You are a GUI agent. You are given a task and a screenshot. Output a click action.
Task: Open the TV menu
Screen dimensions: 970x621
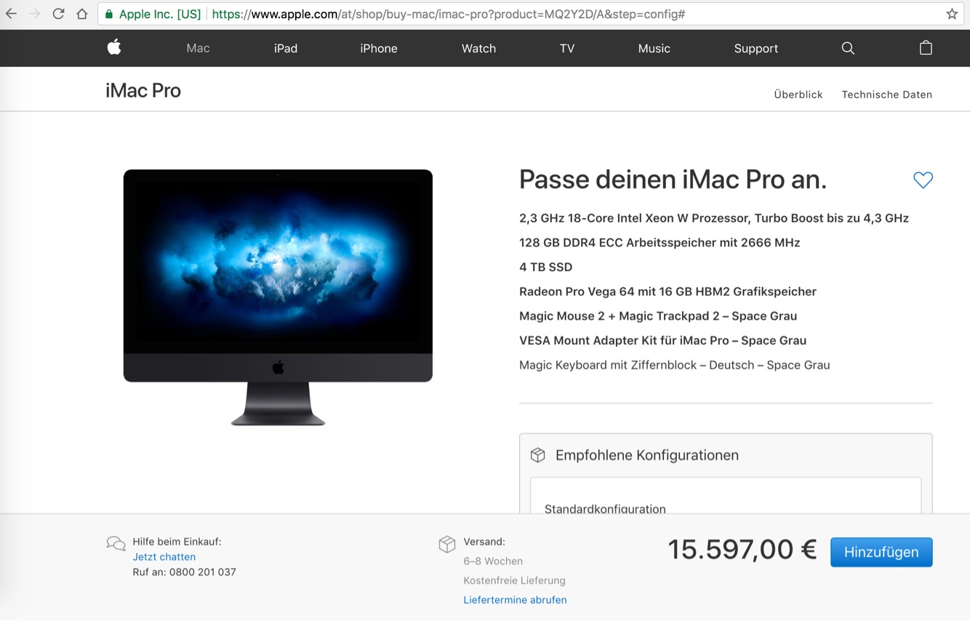[567, 48]
